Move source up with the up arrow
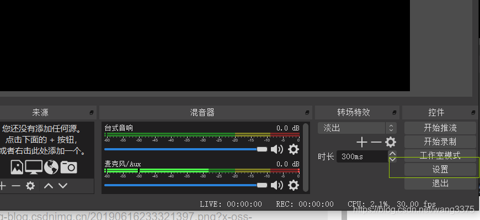This screenshot has width=480, height=220. click(x=49, y=186)
